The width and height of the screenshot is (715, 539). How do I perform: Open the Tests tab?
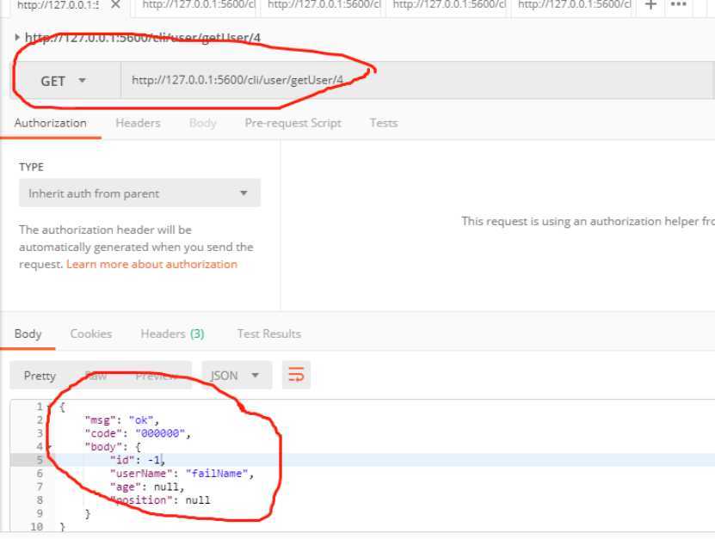pos(383,123)
